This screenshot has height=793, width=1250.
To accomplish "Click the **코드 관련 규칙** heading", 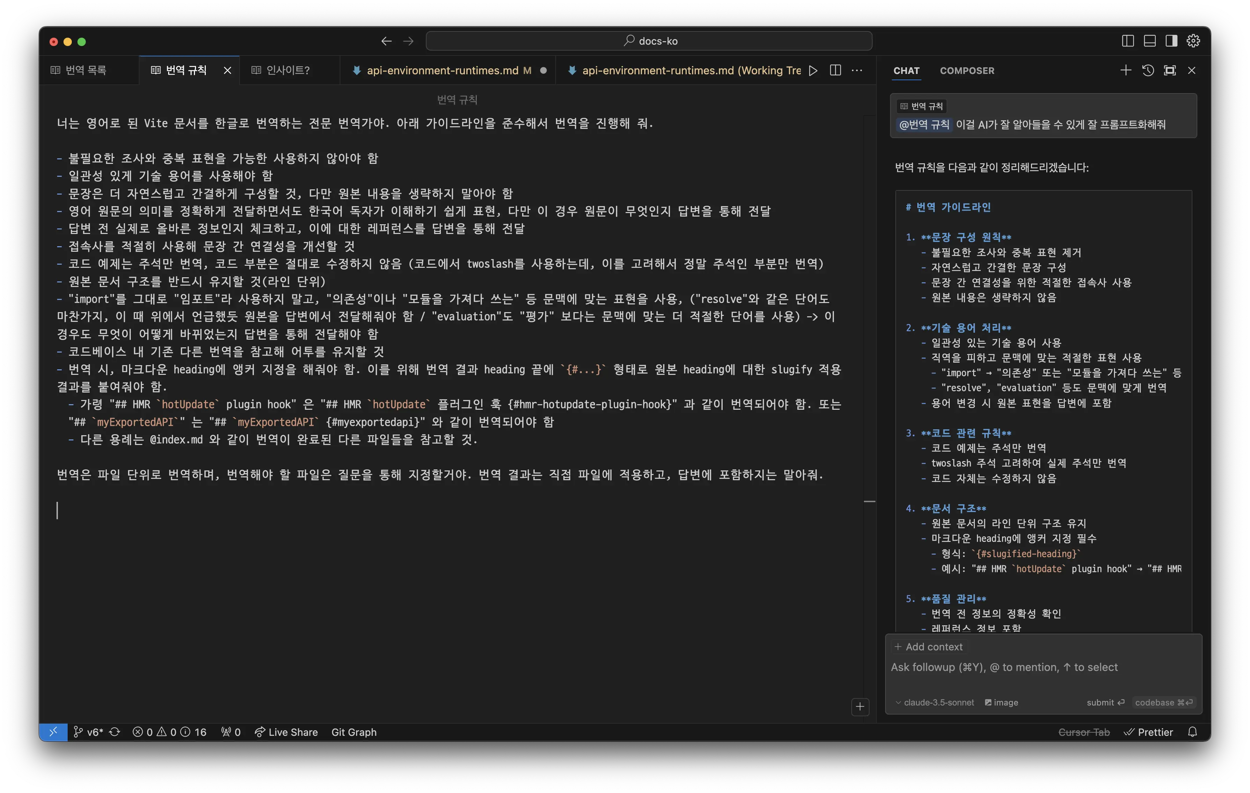I will (965, 433).
